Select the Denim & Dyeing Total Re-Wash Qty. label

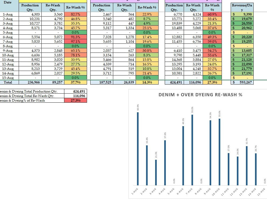tap(32, 96)
